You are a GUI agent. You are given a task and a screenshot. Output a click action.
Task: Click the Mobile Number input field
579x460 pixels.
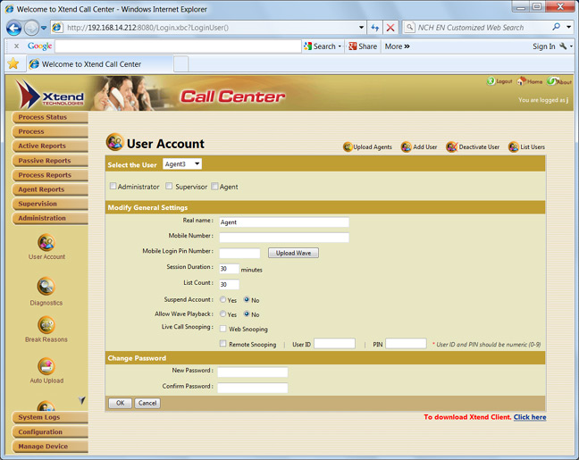tap(284, 238)
